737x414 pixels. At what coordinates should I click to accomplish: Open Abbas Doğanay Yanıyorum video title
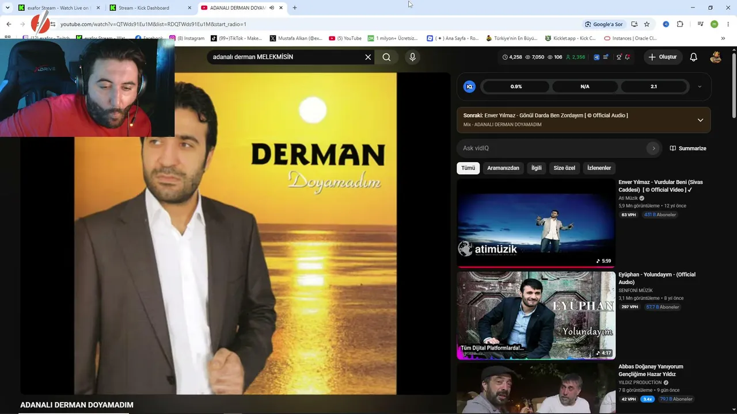pyautogui.click(x=651, y=370)
